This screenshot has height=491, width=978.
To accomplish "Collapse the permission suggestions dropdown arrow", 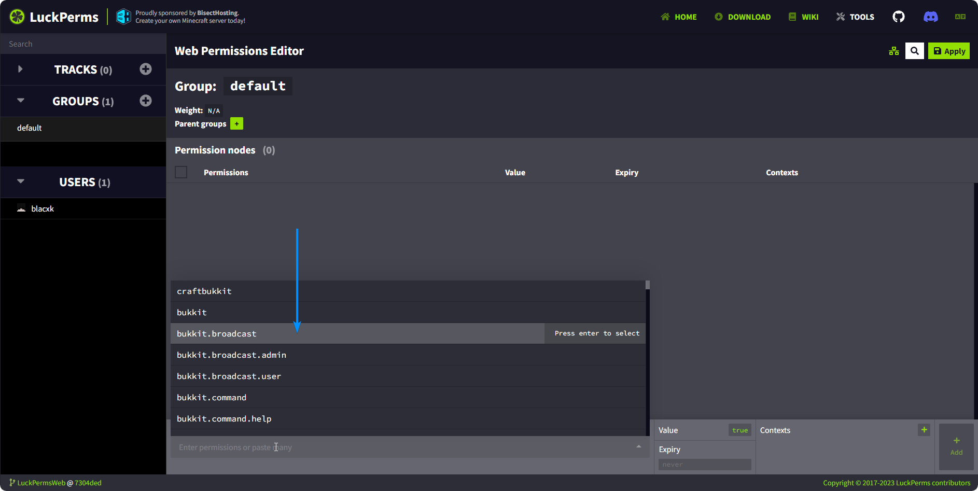I will tap(639, 446).
